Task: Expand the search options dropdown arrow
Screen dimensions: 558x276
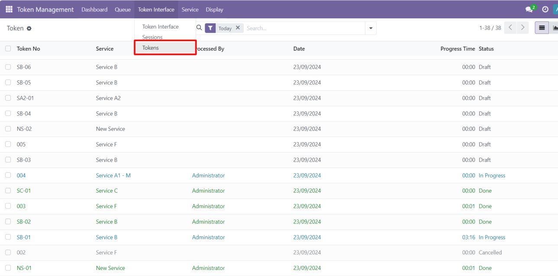Action: click(x=370, y=28)
